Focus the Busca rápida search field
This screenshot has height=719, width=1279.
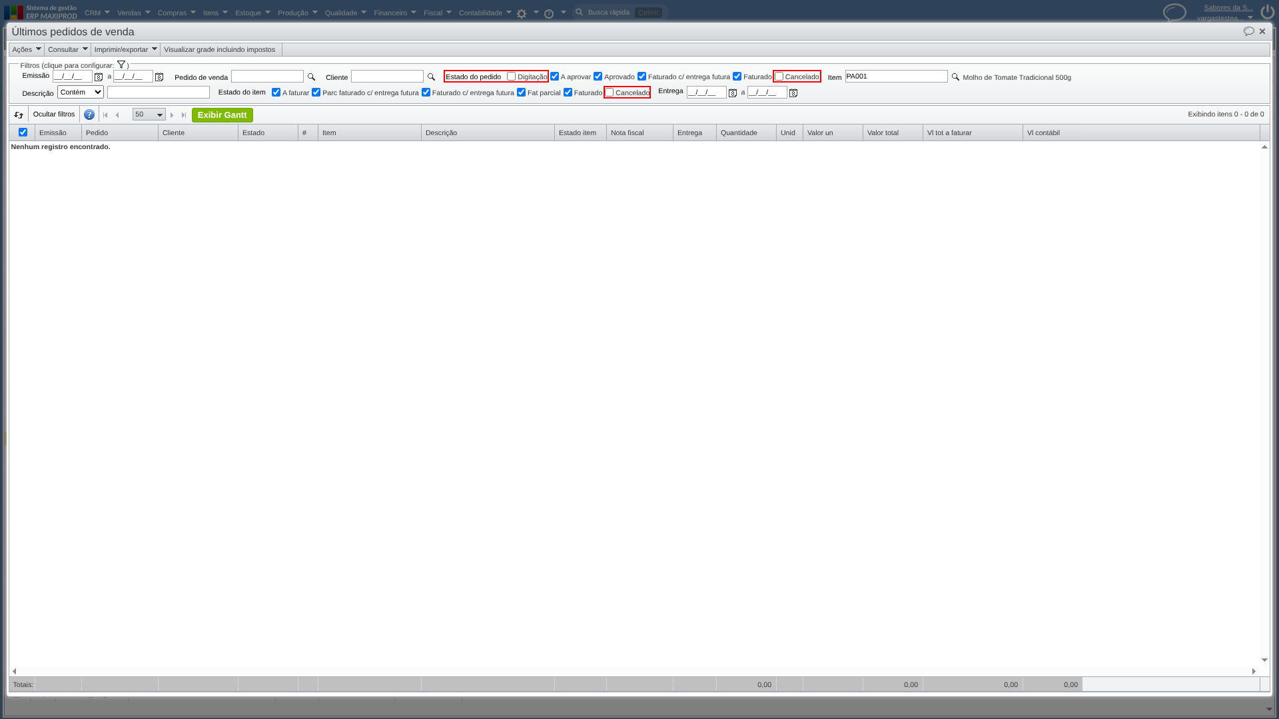[620, 13]
